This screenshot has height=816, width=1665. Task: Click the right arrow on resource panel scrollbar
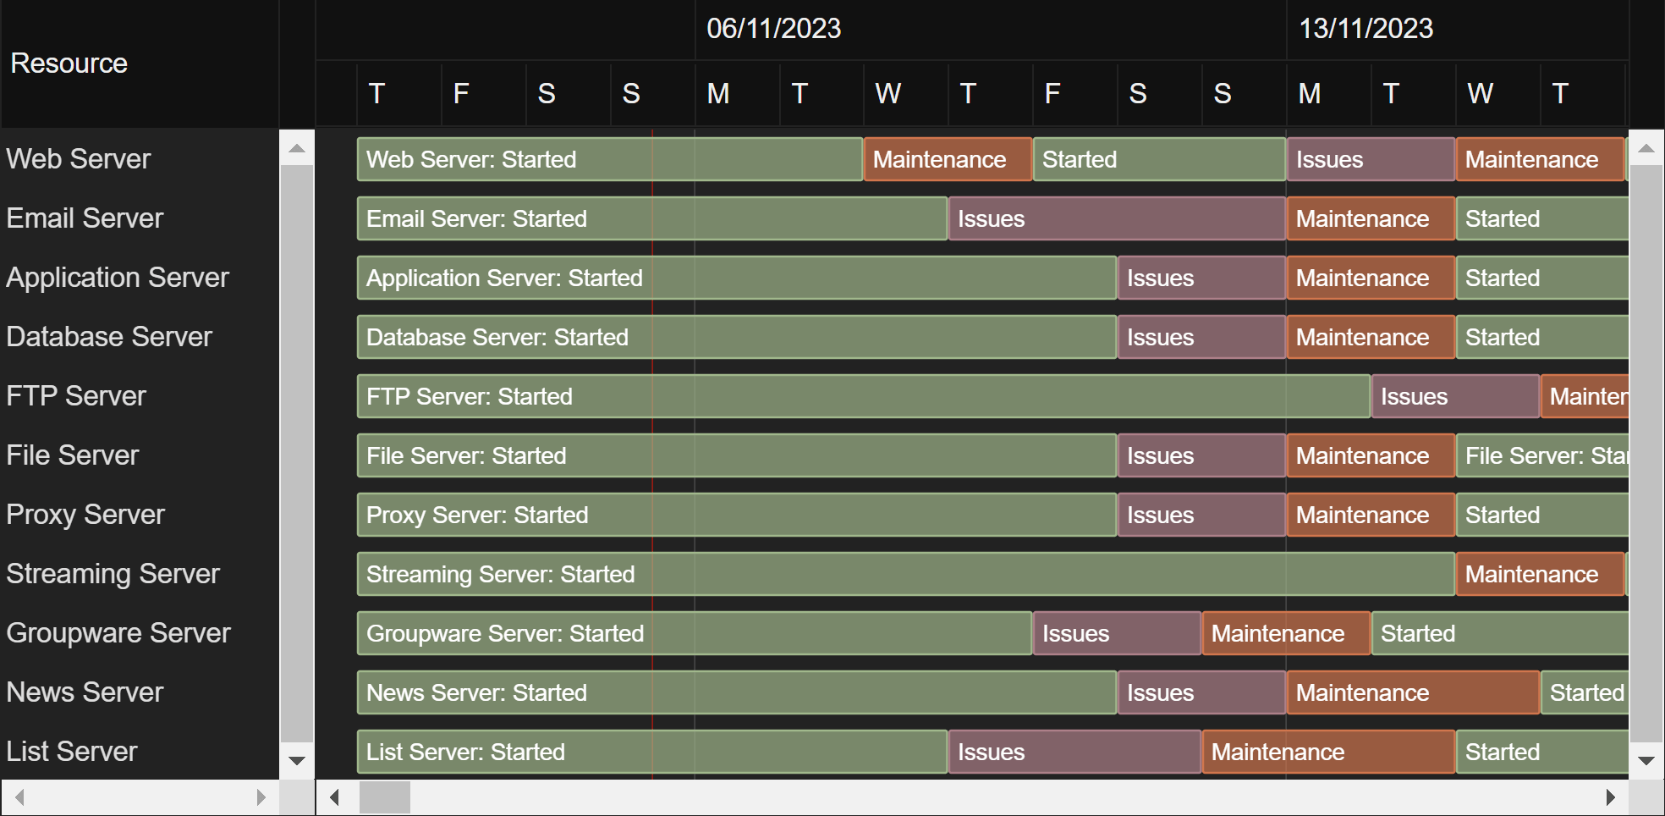click(262, 797)
